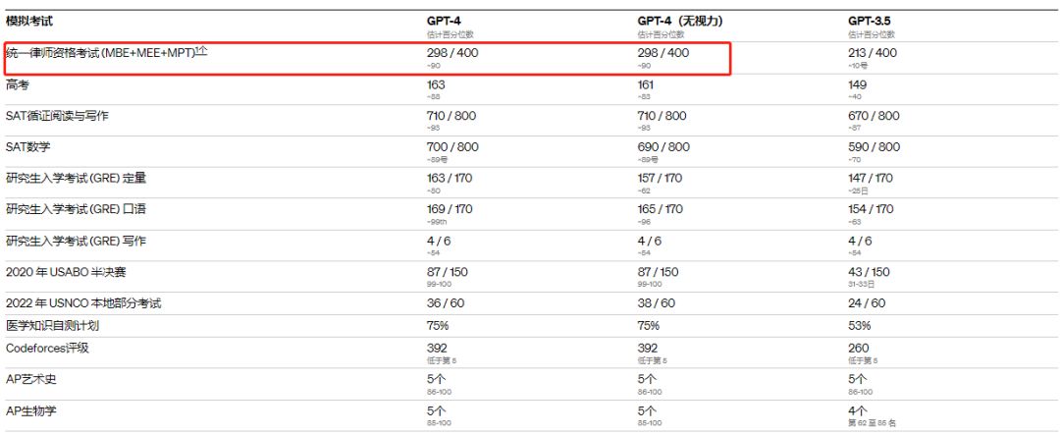Click the Codeforces评级 row label

(x=47, y=349)
